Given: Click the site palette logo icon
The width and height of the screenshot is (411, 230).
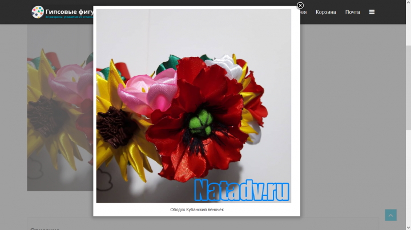Looking at the screenshot, I should 38,12.
